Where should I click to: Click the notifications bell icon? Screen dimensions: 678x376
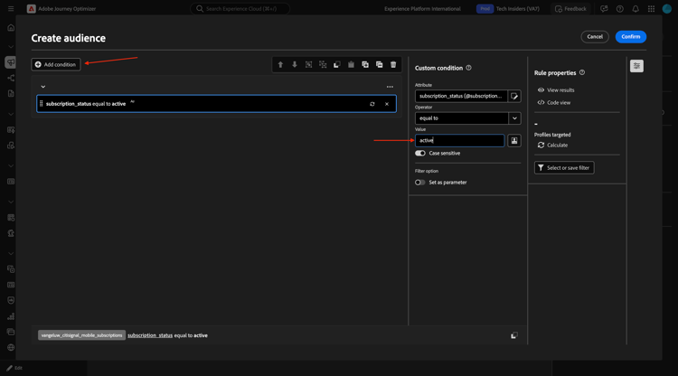(636, 9)
